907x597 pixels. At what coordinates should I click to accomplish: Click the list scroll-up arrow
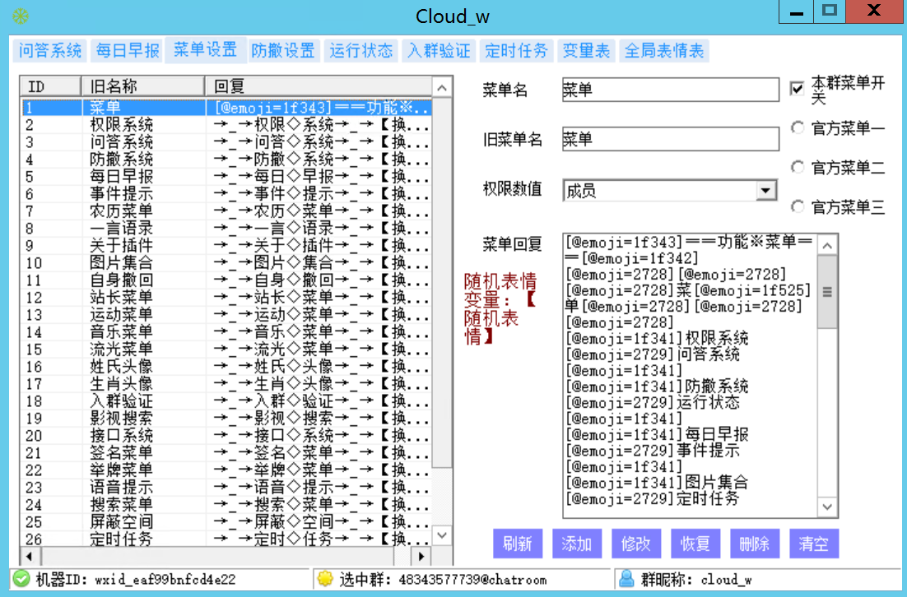442,88
